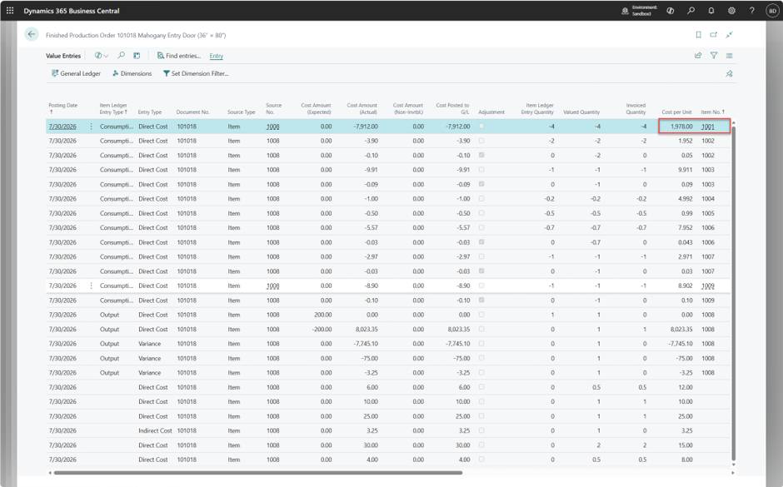Choose Set Dimension Filter...
Image resolution: width=783 pixels, height=487 pixels.
coord(196,73)
